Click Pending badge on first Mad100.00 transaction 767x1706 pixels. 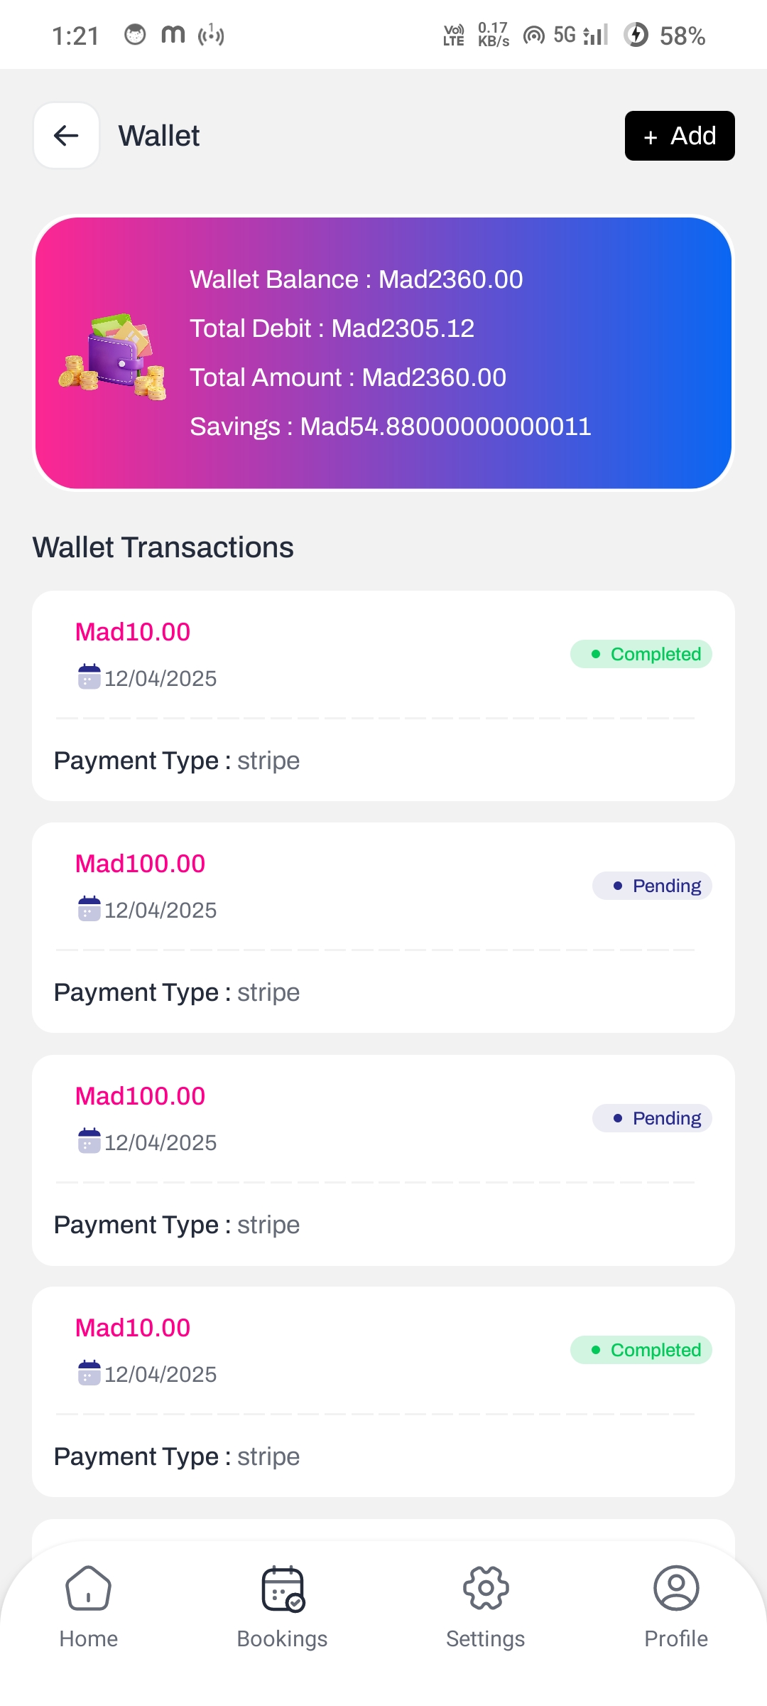[x=652, y=886]
